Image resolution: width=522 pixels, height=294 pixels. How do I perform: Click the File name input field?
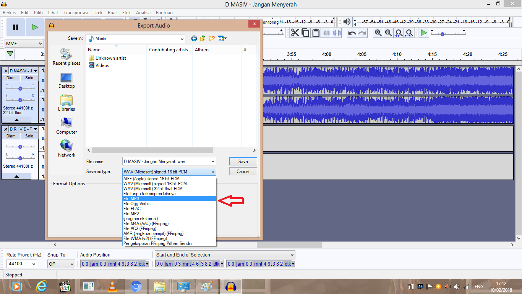point(166,162)
